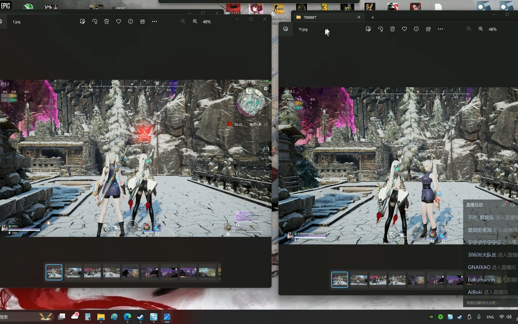Screen dimensions: 518x324
Task: Click chat entry bakumannn
Action: [x=492, y=280]
